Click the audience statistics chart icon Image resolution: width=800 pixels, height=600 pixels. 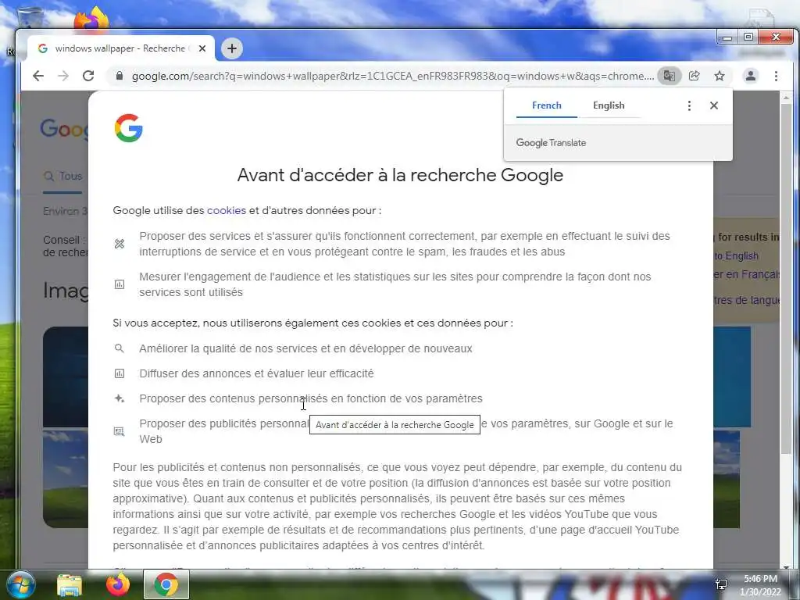[x=120, y=284]
